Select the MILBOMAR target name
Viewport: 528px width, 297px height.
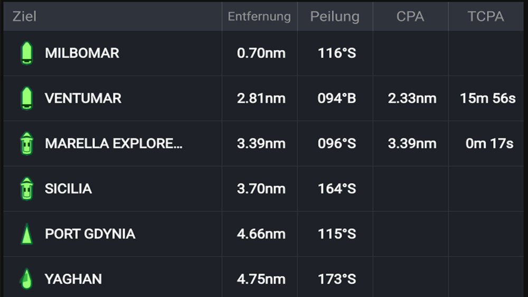(x=82, y=53)
